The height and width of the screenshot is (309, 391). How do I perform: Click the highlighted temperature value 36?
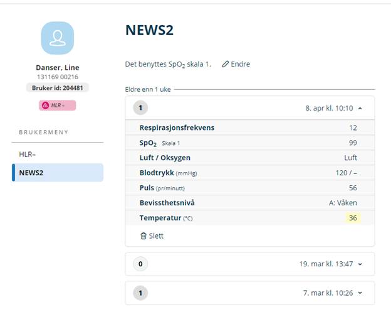click(x=352, y=218)
